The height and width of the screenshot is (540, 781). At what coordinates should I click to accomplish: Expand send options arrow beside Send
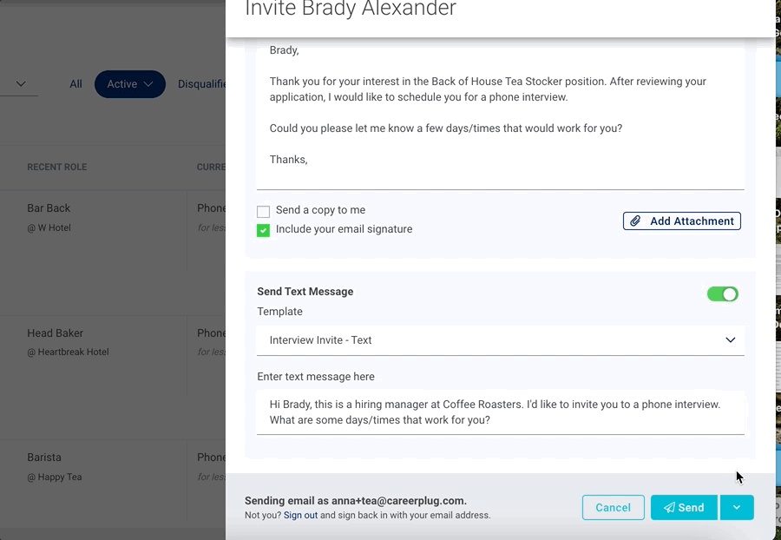click(736, 508)
